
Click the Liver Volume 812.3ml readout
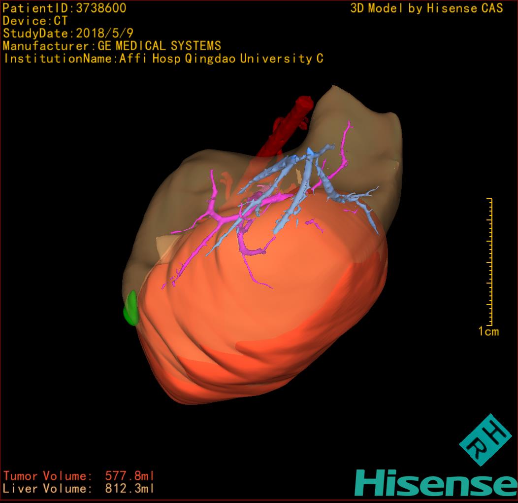coord(79,489)
